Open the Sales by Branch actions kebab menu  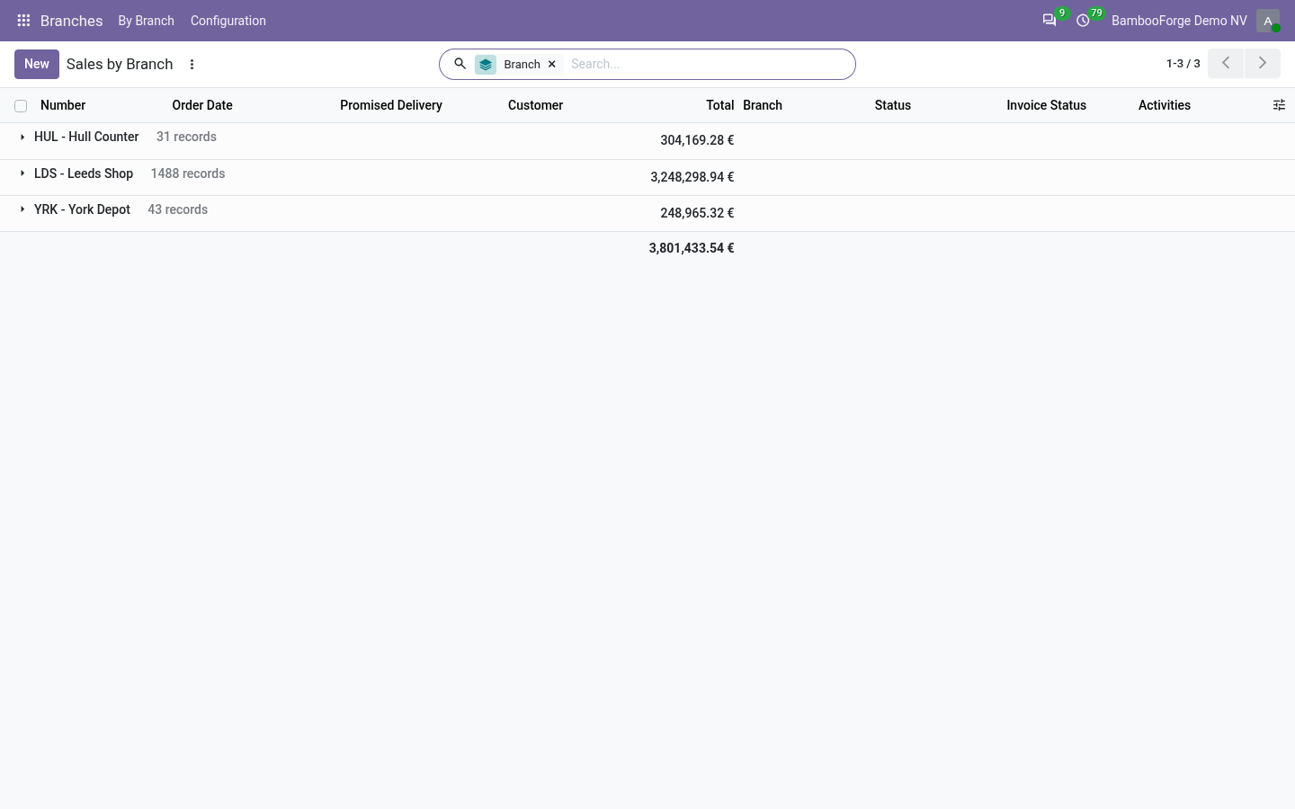[x=192, y=64]
